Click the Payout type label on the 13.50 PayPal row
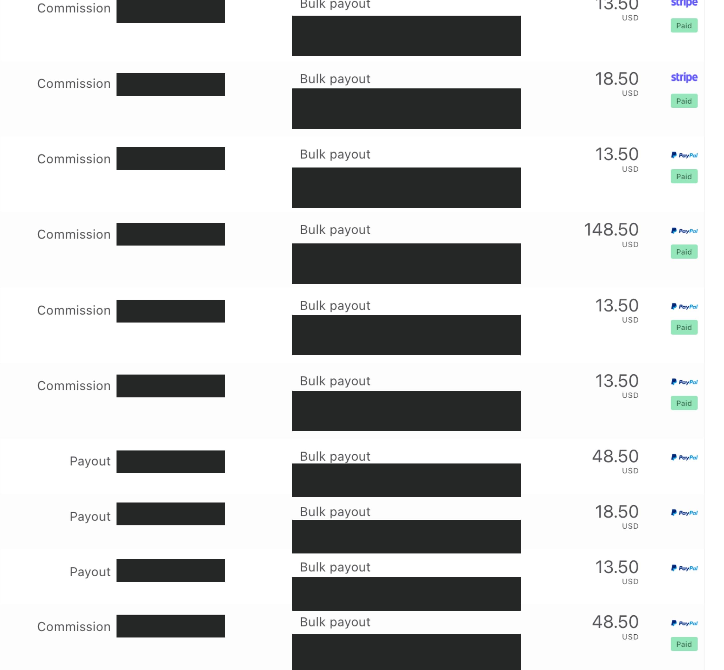 [x=90, y=572]
